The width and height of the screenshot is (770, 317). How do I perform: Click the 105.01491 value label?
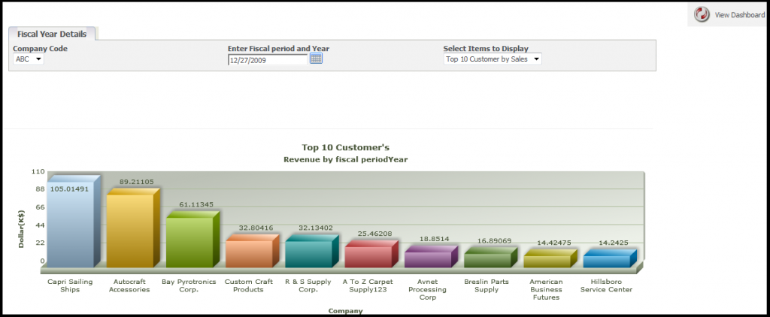click(69, 189)
